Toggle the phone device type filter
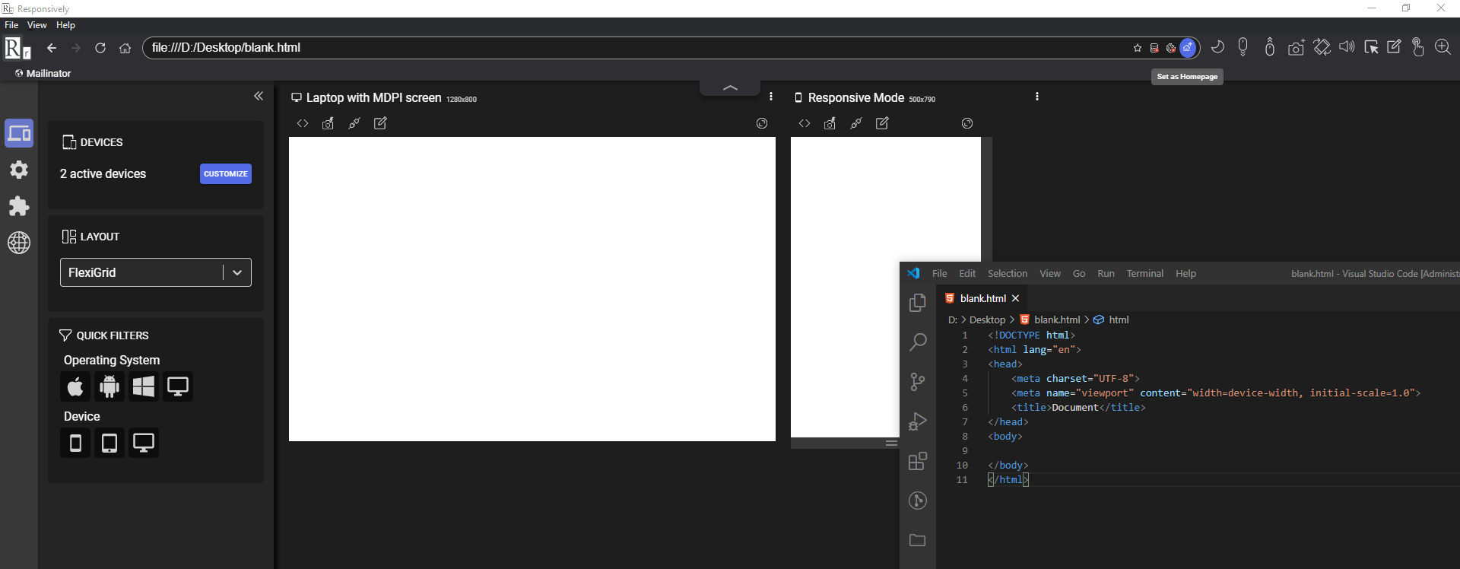 [x=75, y=443]
